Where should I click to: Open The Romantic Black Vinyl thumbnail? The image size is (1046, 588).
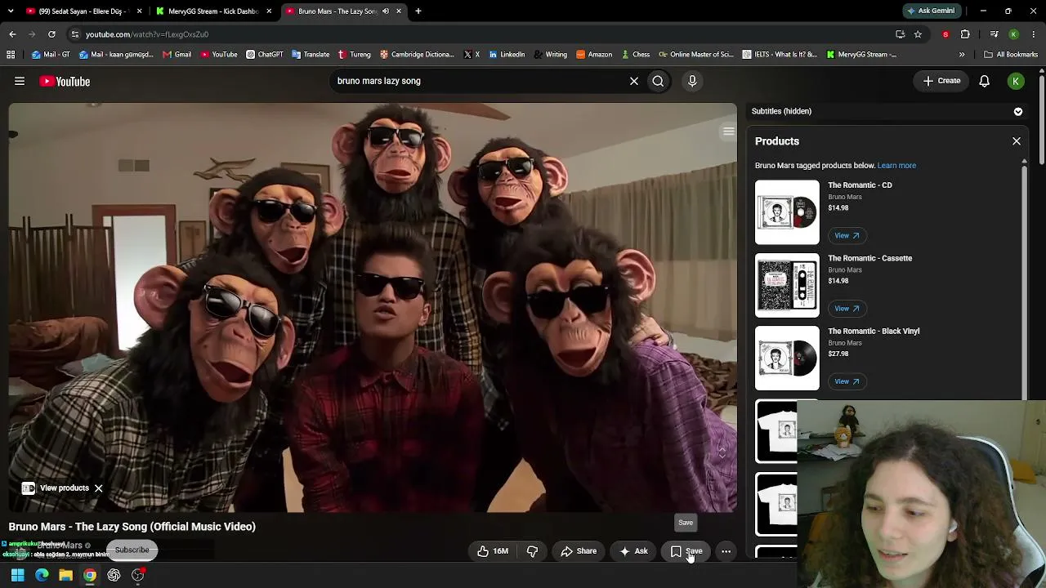pos(787,358)
